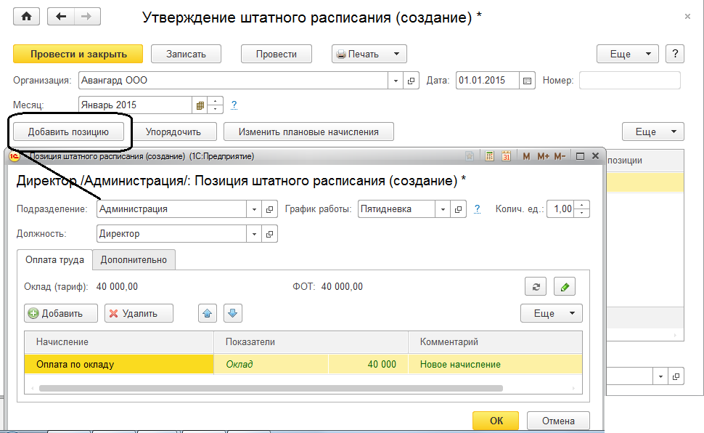Open the date picker beside Дата field
This screenshot has width=704, height=433.
point(528,81)
